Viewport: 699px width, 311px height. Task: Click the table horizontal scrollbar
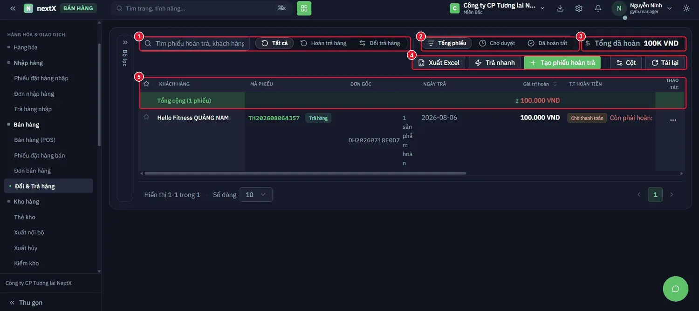(305, 173)
